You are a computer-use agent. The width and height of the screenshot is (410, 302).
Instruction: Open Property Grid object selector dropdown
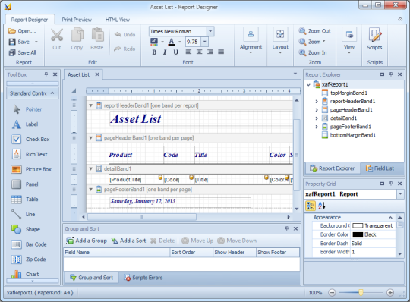click(x=400, y=194)
